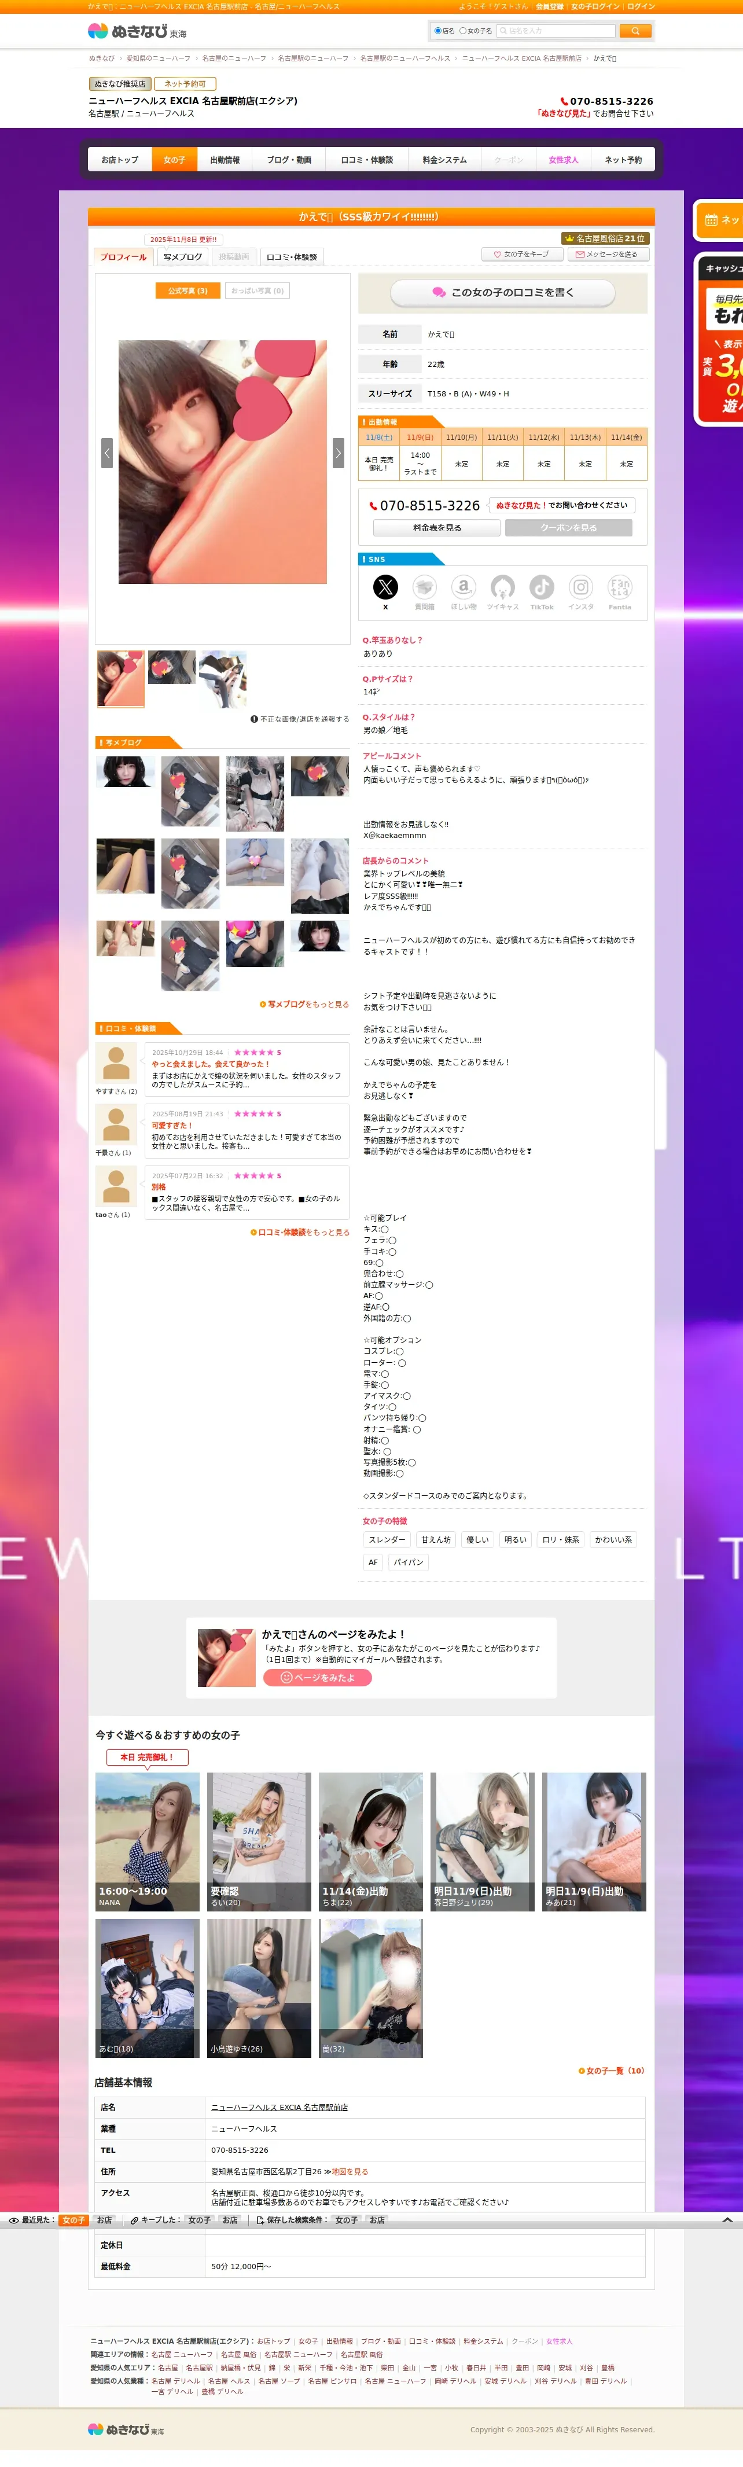Open the NANA 16:00~19:00 recommendation card
The height and width of the screenshot is (2467, 743).
[148, 1841]
